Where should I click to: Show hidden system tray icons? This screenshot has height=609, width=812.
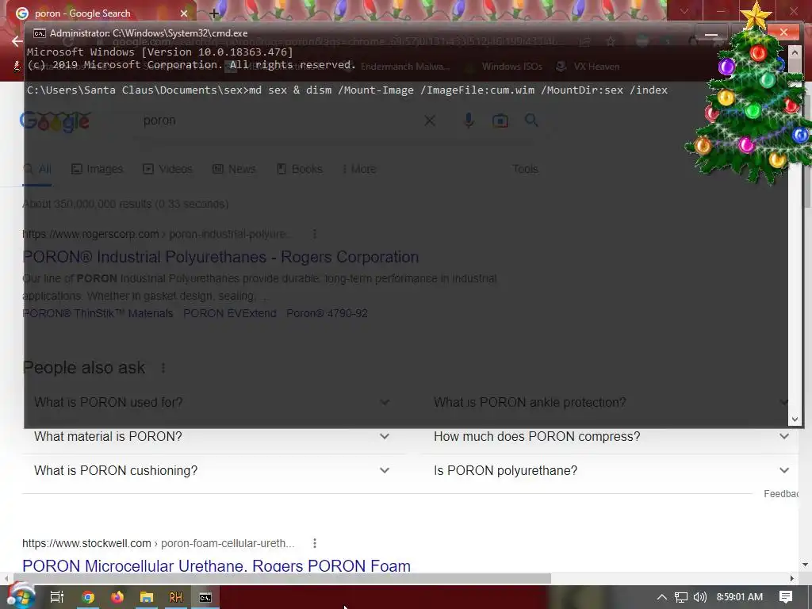pos(662,597)
